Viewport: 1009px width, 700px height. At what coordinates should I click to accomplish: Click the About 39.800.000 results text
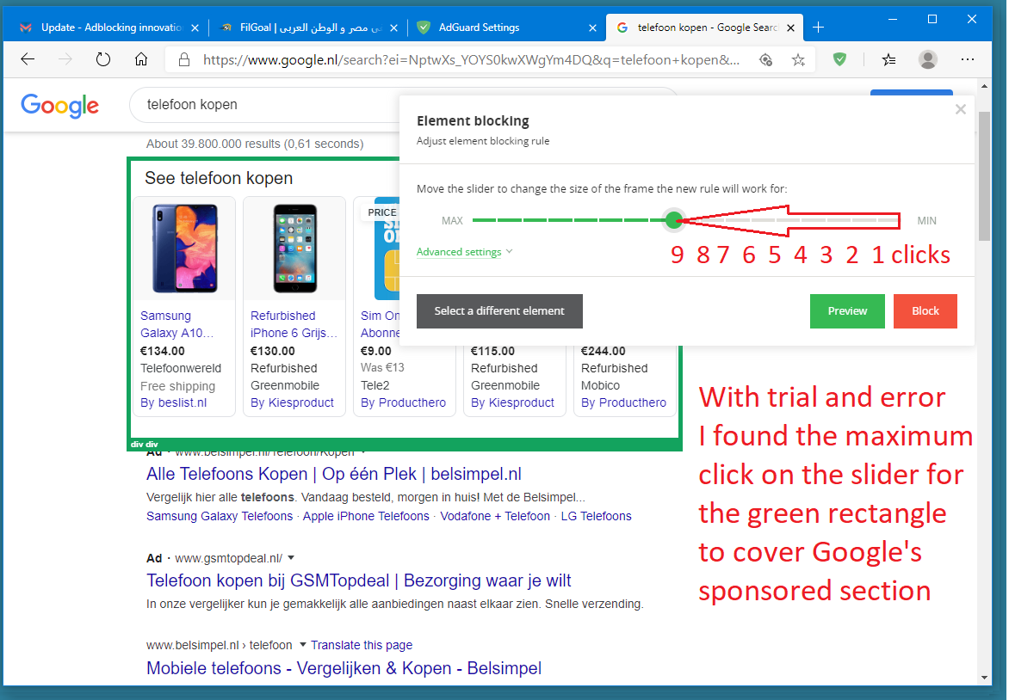click(255, 144)
